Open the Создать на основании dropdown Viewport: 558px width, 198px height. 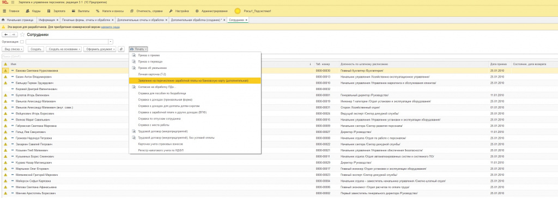coord(64,49)
